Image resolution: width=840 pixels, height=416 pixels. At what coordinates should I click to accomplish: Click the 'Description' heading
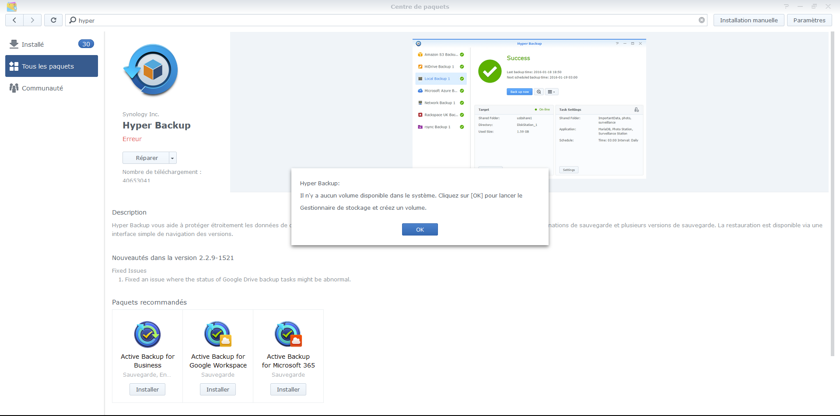129,212
